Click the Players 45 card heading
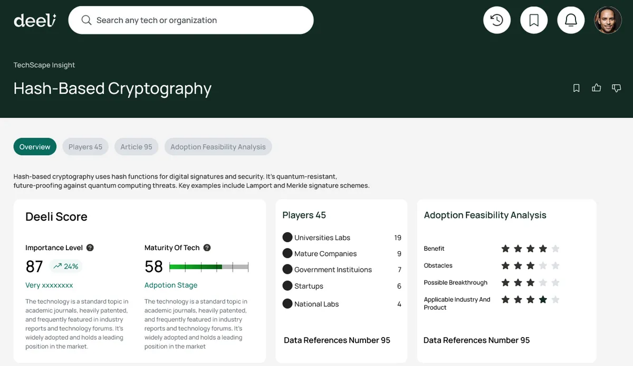 [x=304, y=215]
